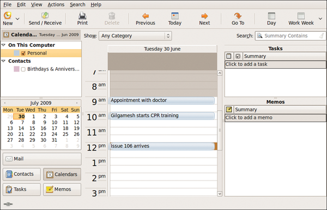Open the Search menu
Screen dimensions: 327x210
click(x=77, y=4)
